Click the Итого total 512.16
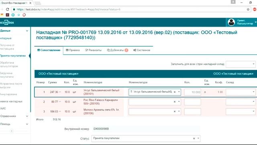 (57, 119)
